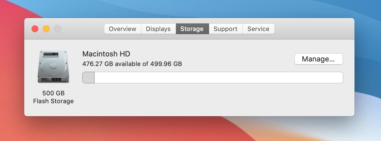Open the Displays tab
381x141 pixels.
click(x=158, y=29)
